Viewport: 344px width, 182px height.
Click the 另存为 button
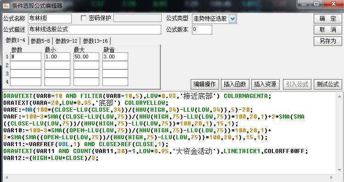point(328,41)
